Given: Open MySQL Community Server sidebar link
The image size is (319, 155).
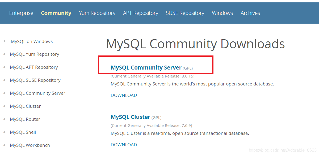Looking at the screenshot, I should (x=37, y=93).
